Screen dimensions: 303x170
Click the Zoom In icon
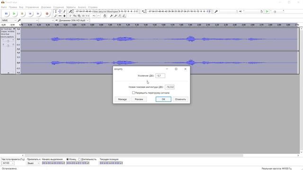[111, 16]
